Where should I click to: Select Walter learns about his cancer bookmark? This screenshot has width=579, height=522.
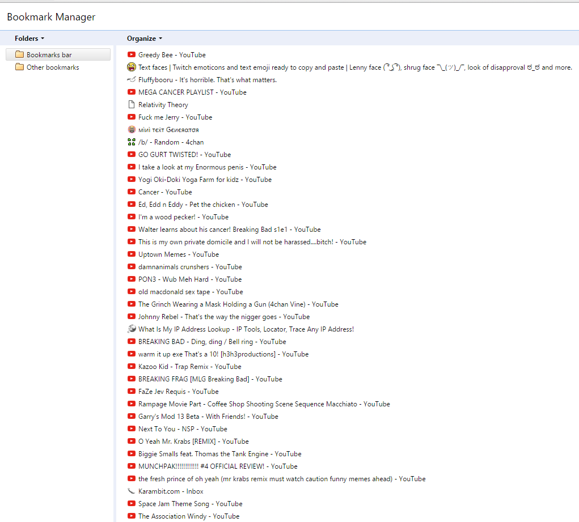click(x=230, y=230)
